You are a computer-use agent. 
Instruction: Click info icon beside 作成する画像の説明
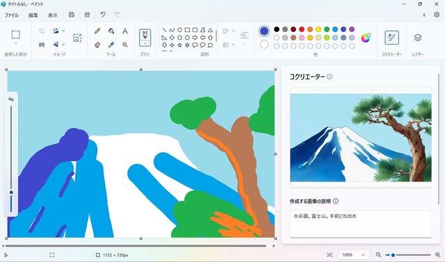[x=335, y=201]
